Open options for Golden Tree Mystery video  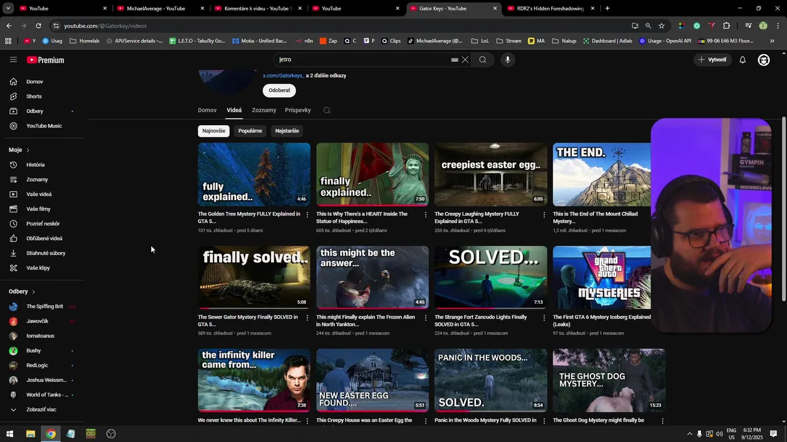click(x=307, y=215)
